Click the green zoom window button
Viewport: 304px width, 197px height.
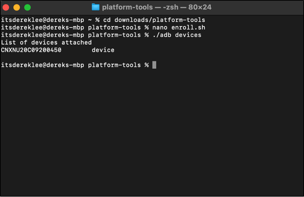click(x=27, y=7)
